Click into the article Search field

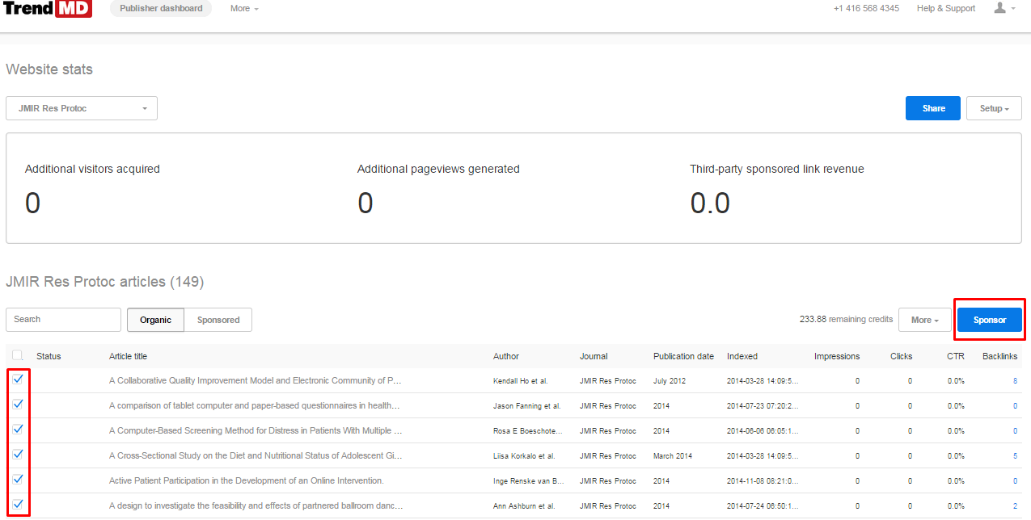click(x=63, y=320)
